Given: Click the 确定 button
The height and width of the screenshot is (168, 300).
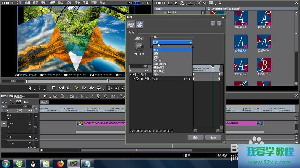Looking at the screenshot, I should click(196, 138).
